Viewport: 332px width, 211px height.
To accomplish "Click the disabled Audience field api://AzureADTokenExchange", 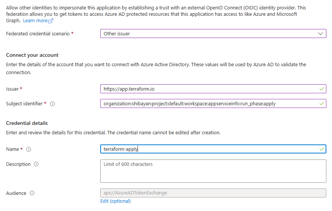I will coord(213,193).
